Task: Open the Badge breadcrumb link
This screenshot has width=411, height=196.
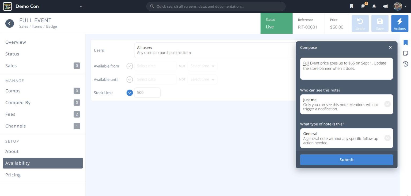Action: coord(51,26)
